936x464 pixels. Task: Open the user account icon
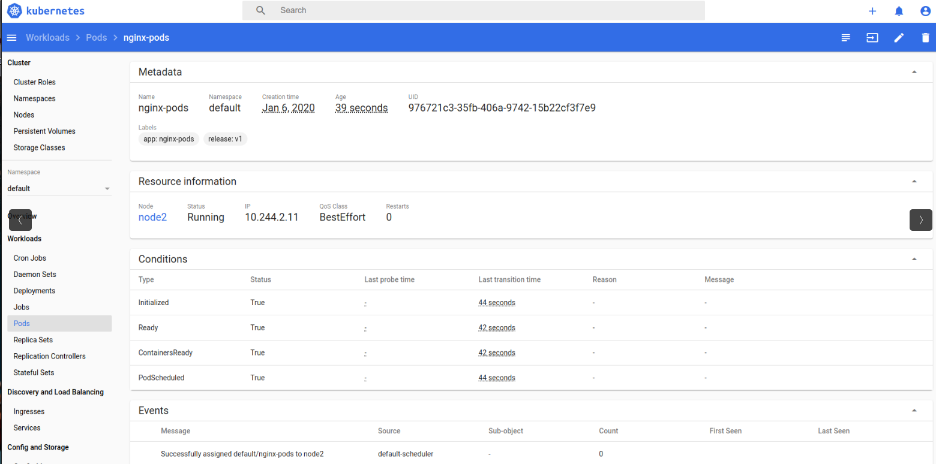(925, 11)
